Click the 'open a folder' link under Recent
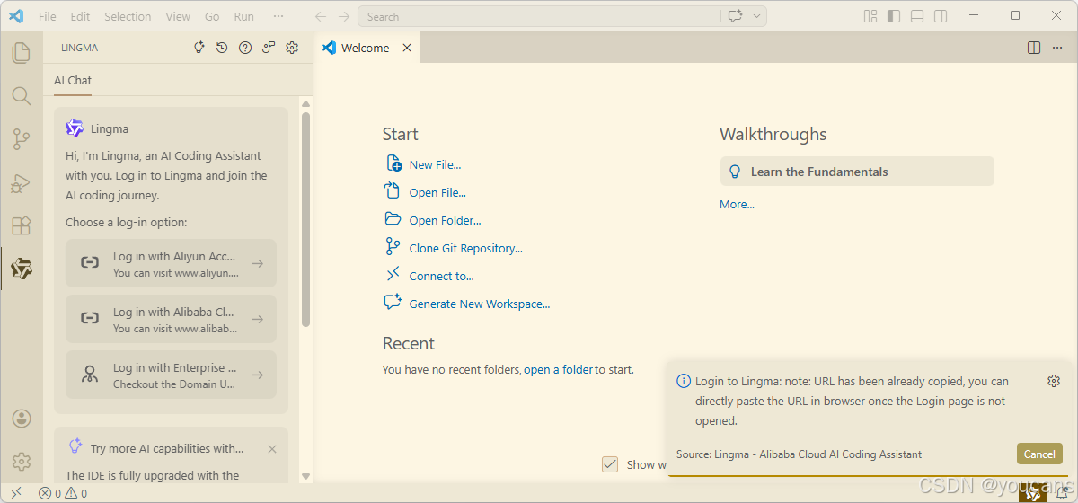Viewport: 1078px width, 503px height. (558, 369)
